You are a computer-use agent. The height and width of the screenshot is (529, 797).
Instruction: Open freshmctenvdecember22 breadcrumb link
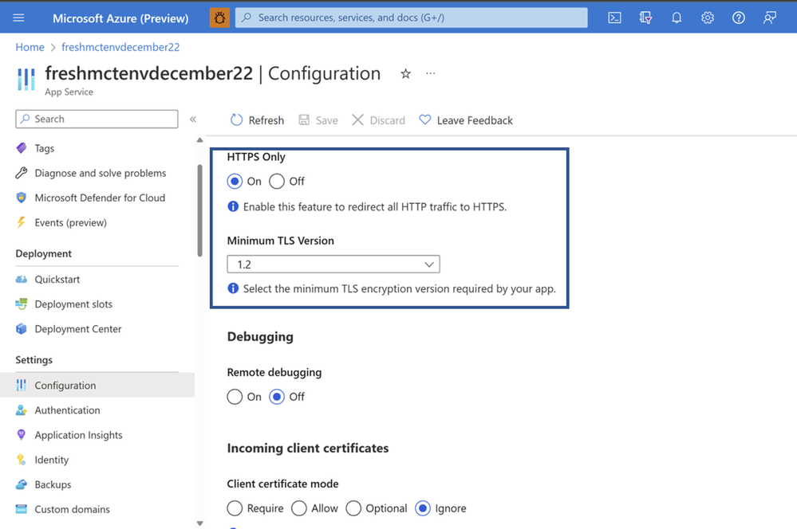point(120,47)
